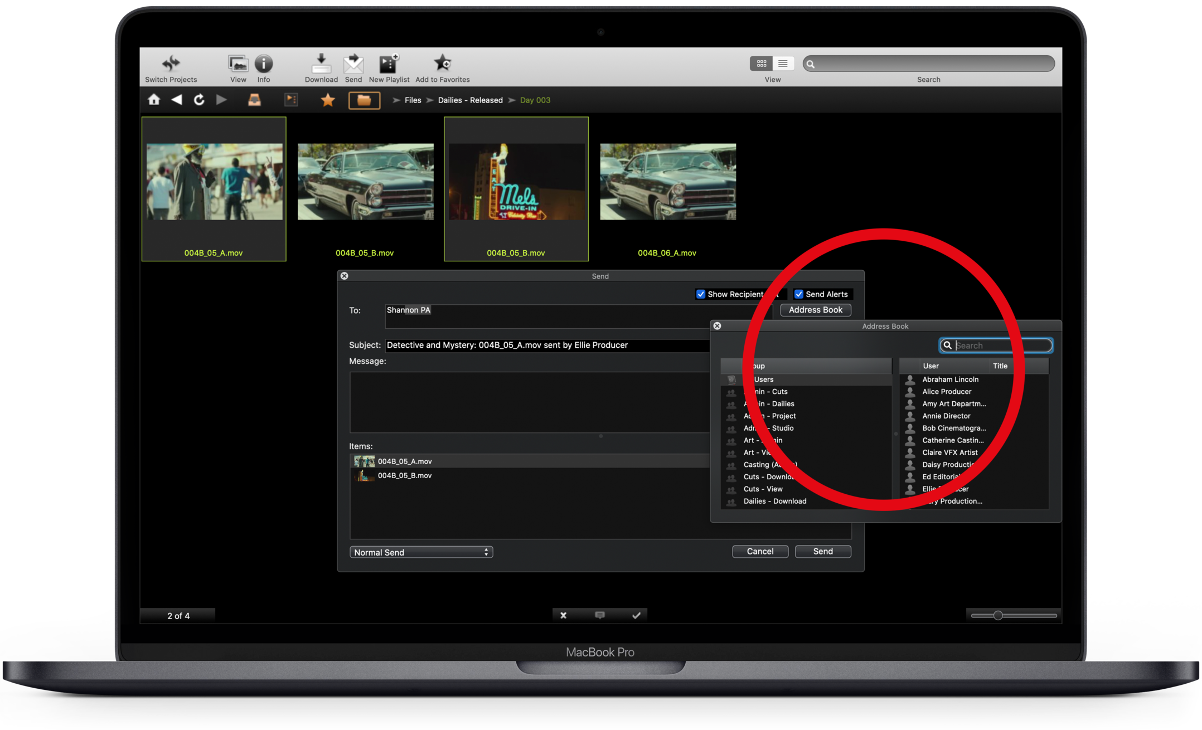Open the Normal Send dropdown
The image size is (1202, 730).
tap(421, 552)
